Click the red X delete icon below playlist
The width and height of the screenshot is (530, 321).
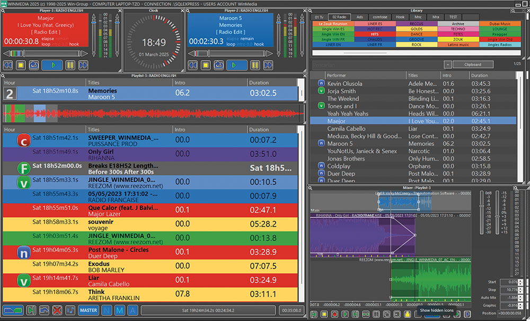(x=57, y=310)
